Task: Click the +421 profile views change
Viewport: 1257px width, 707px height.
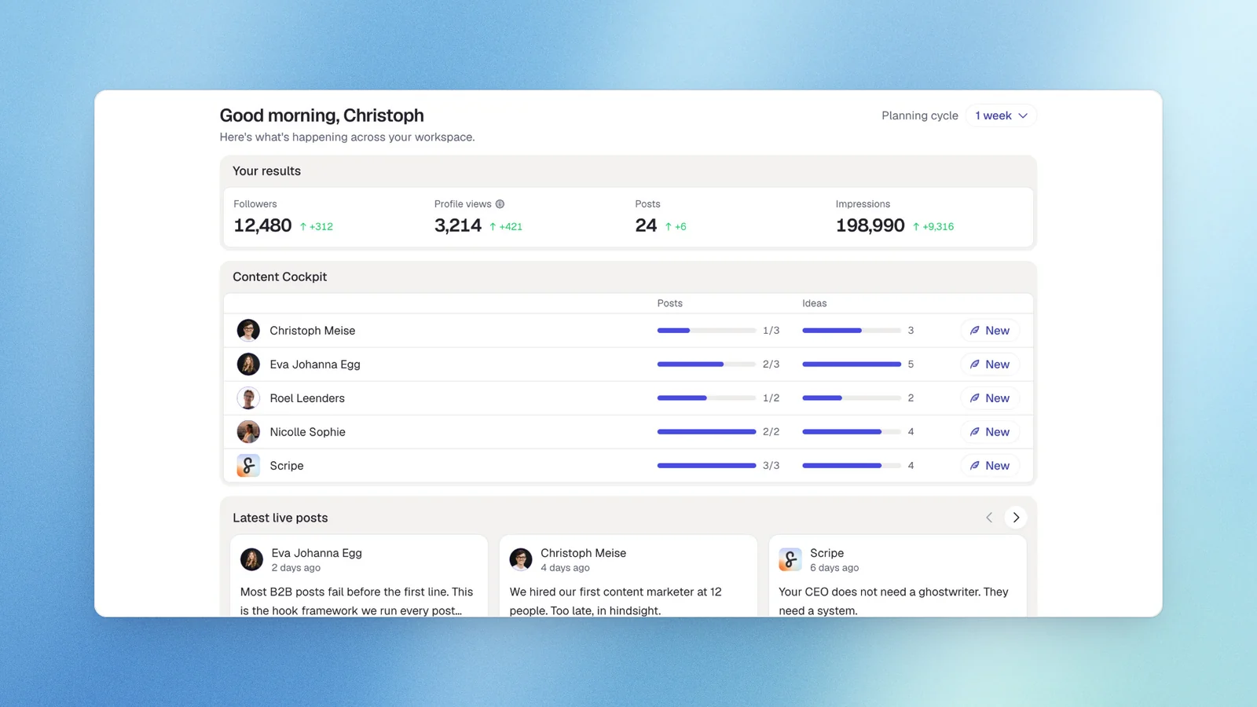Action: coord(505,226)
